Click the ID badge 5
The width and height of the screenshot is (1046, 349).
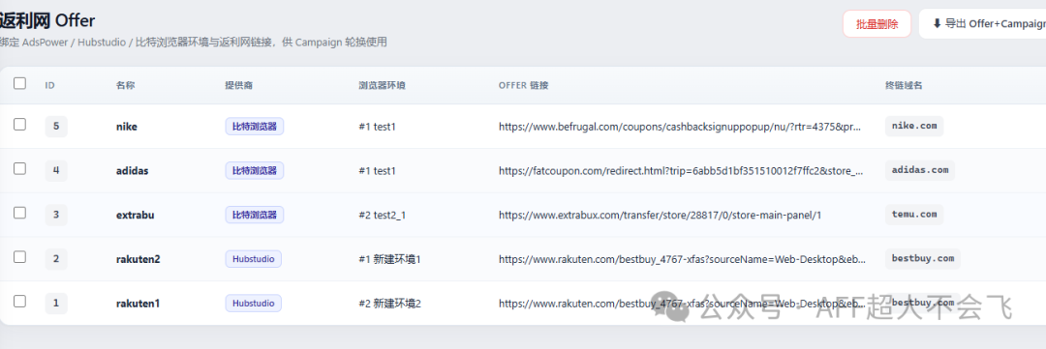tap(56, 126)
